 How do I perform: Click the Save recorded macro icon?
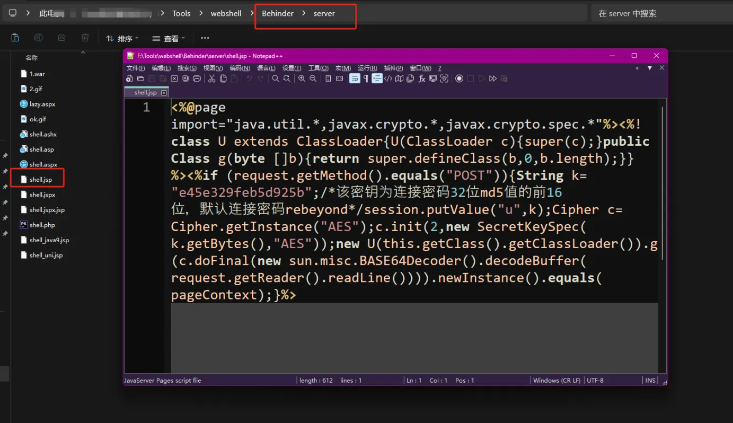[x=504, y=78]
